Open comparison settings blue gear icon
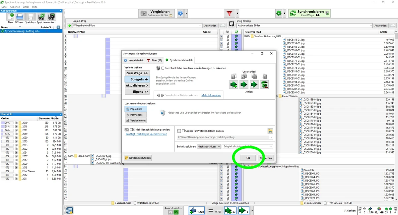 [180, 13]
